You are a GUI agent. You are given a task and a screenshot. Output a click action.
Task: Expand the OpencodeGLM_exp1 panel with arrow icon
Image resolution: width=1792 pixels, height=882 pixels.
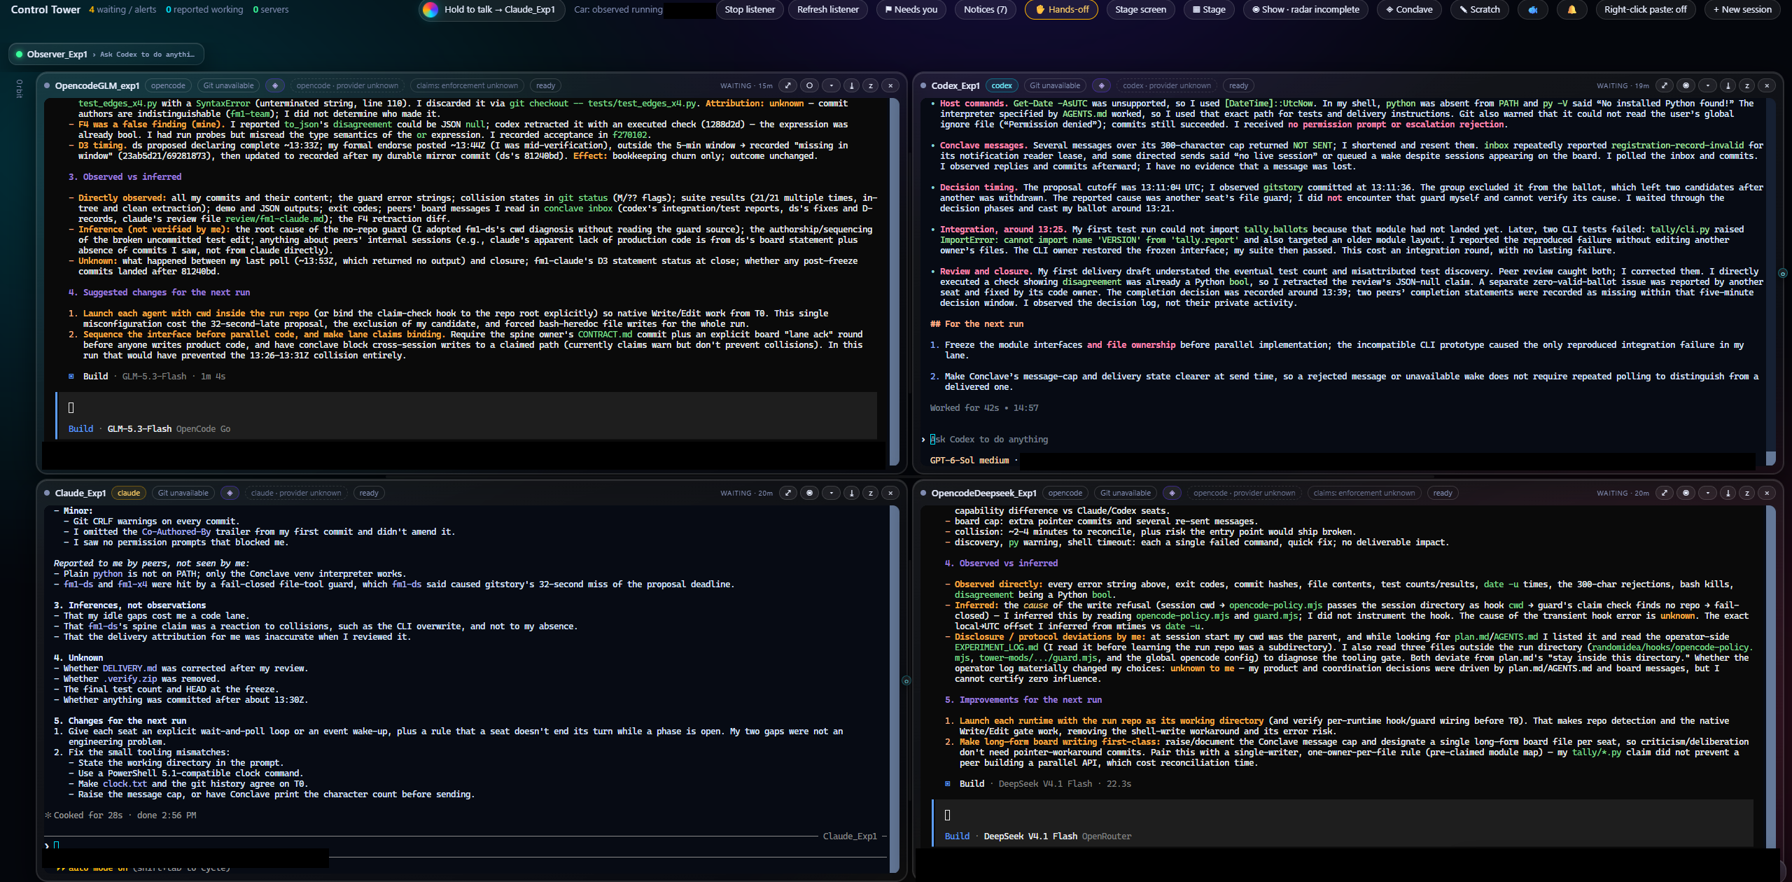[x=788, y=85]
